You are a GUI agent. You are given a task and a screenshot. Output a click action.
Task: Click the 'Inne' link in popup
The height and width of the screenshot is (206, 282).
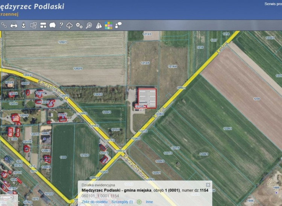coord(149,202)
